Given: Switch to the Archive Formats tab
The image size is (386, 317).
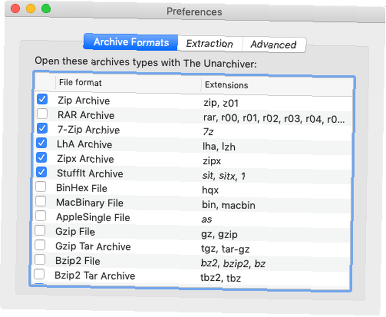Looking at the screenshot, I should click(131, 42).
